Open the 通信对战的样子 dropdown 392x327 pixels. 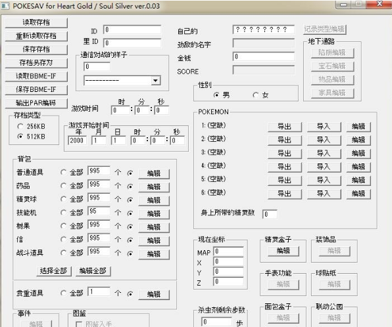[155, 81]
